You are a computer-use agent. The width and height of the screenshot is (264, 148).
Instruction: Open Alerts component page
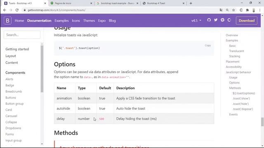pyautogui.click(x=9, y=79)
